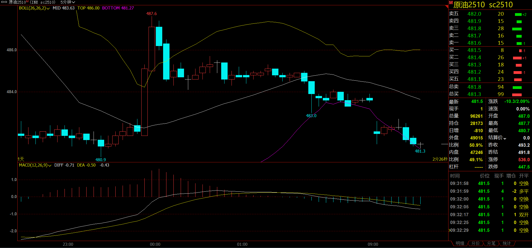Open the 统计 tab
This screenshot has width=532, height=248.
point(507,243)
